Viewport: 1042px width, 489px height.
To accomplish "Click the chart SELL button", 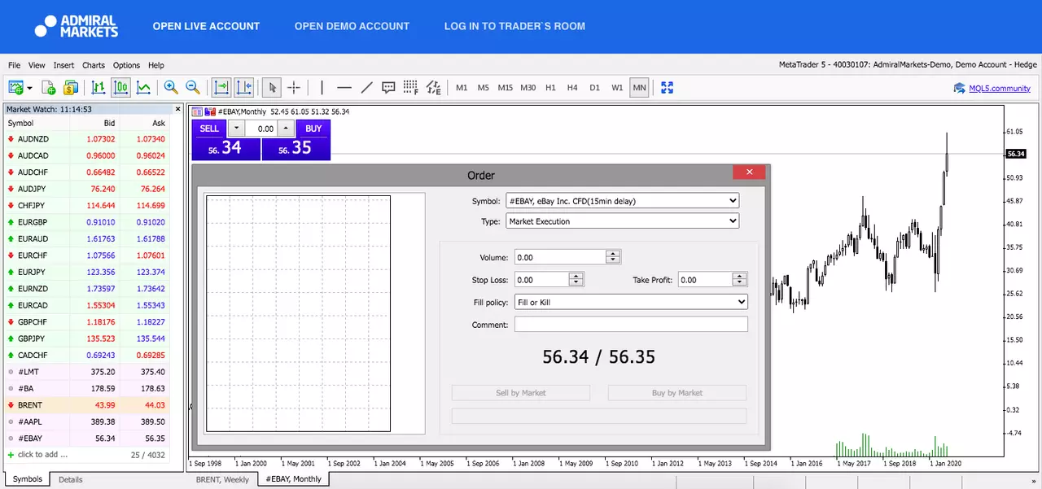I will tap(209, 129).
